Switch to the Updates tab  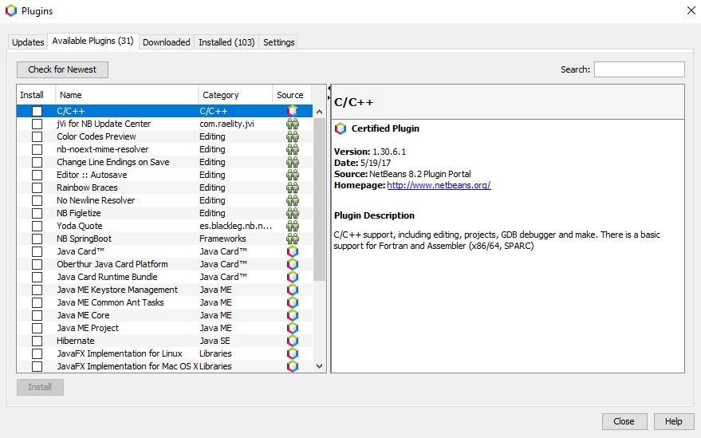[28, 42]
